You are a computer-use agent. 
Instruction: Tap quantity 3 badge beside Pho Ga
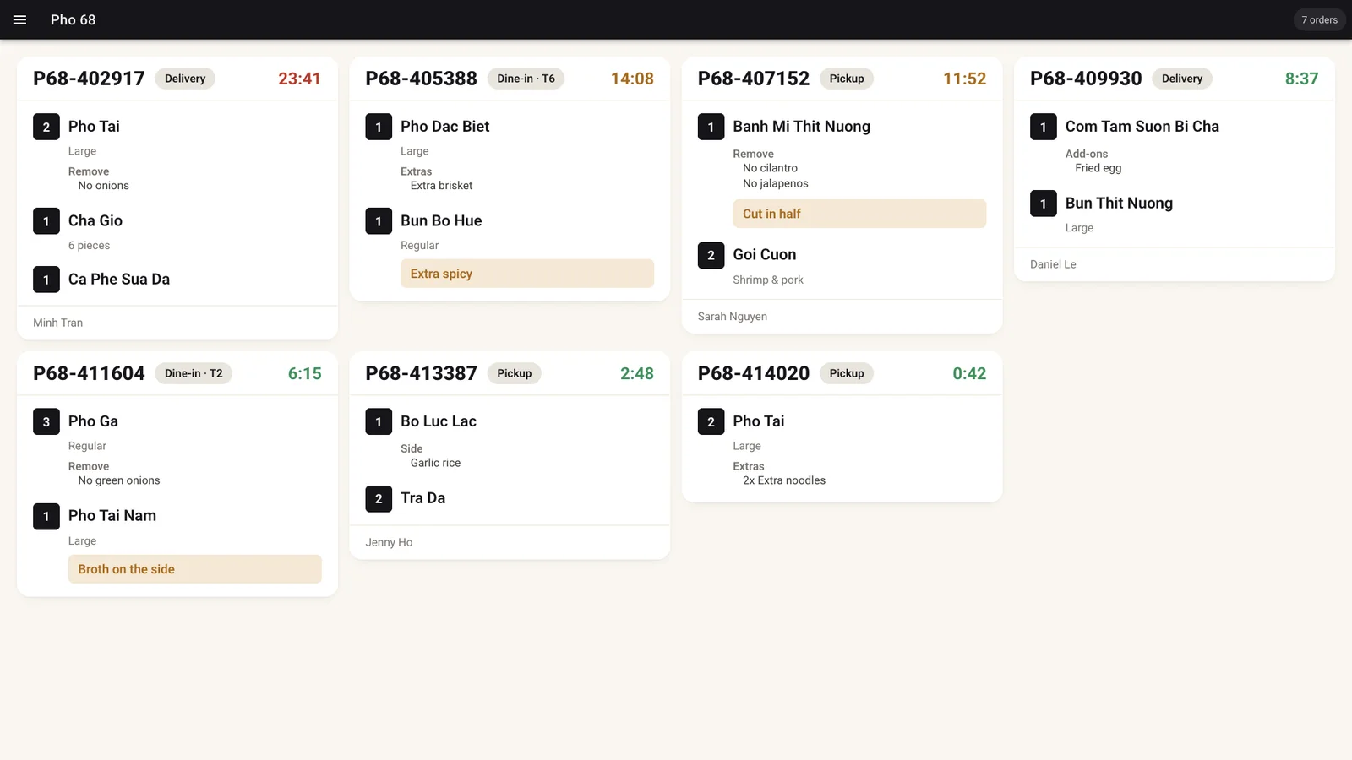(46, 421)
